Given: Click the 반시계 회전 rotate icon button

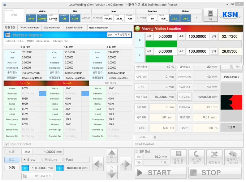Looking at the screenshot, I should tap(196, 157).
